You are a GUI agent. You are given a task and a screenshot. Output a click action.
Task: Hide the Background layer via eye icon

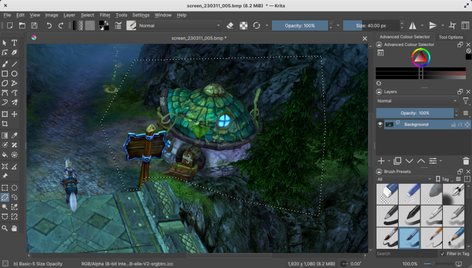[x=380, y=124]
